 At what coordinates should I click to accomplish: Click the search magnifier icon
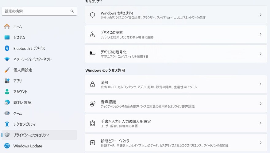coord(72,11)
